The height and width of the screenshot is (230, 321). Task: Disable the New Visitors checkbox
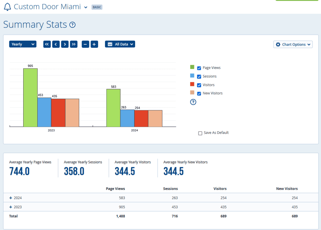point(199,93)
